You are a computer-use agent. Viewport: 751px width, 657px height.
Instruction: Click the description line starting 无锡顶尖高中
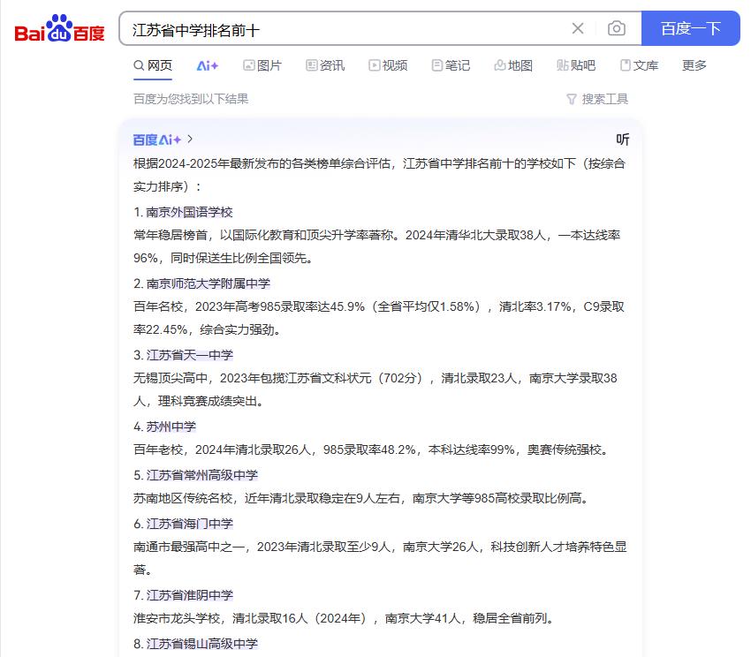click(x=375, y=378)
